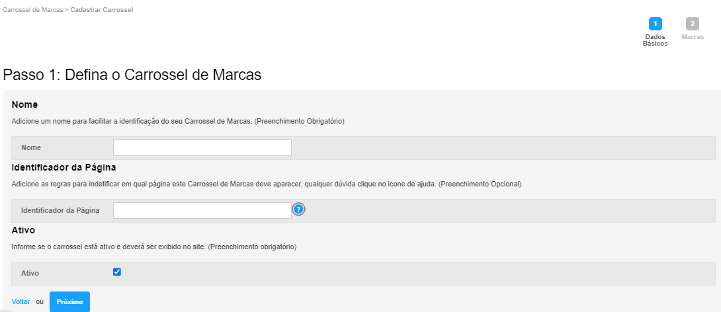
Task: Click the Preenchimento Opcional description text
Action: point(480,184)
